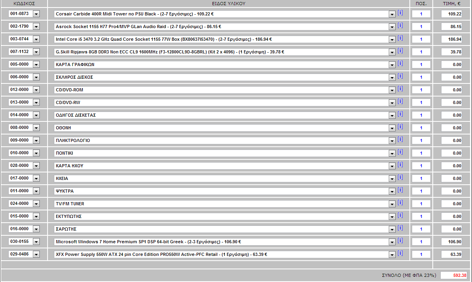Viewport: 472px width, 282px height.
Task: Expand code dropdown 029-0486
Action: (x=36, y=254)
